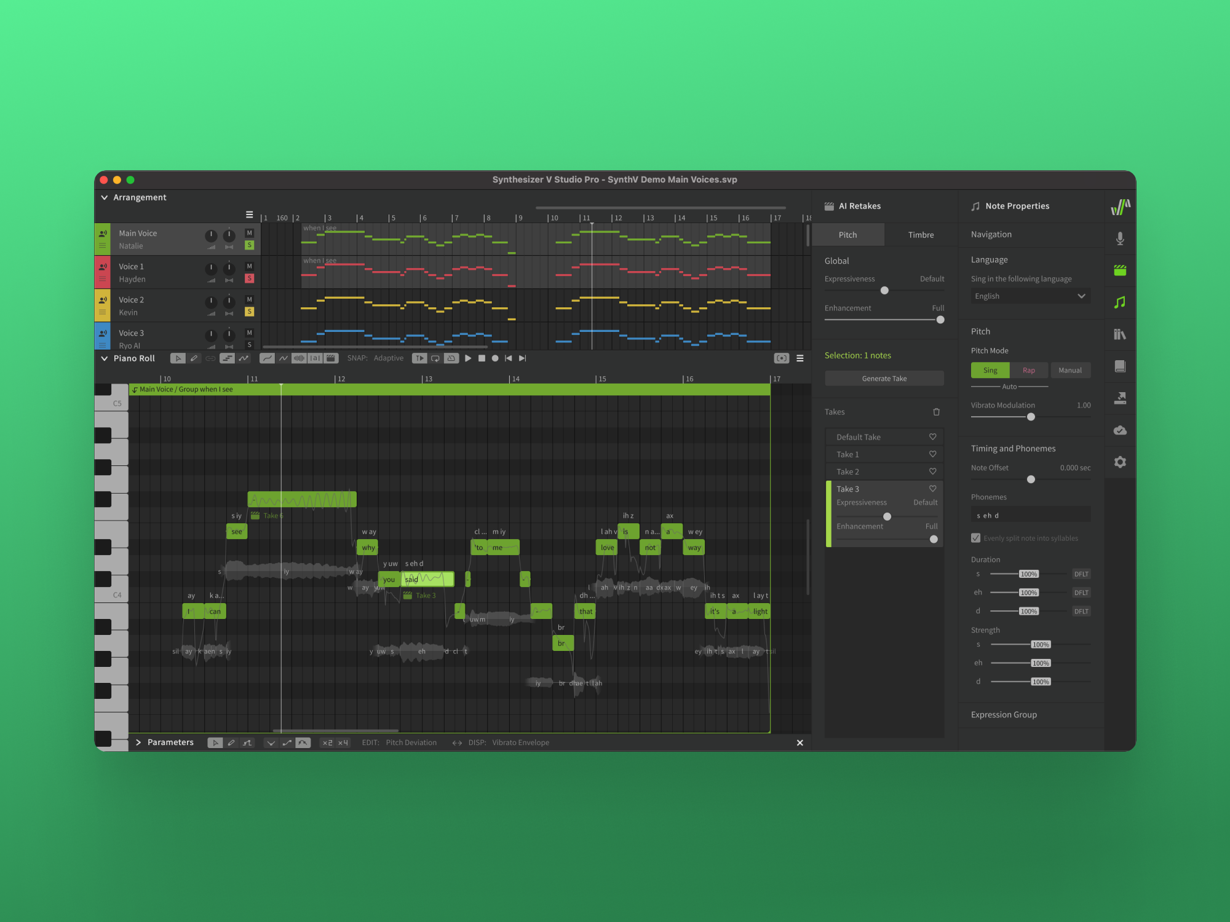Reset phoneme eh duration with DFLT button
The height and width of the screenshot is (922, 1230).
coord(1081,593)
